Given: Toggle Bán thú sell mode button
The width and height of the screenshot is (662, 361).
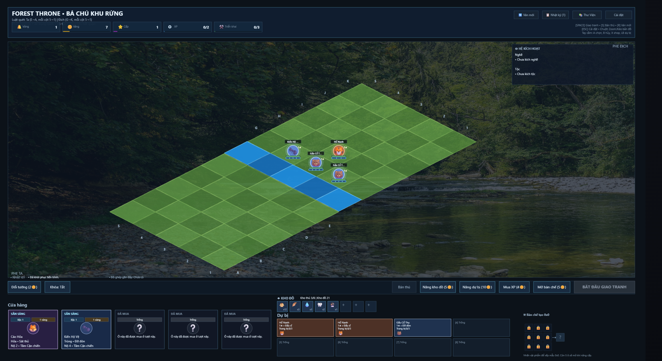Looking at the screenshot, I should point(404,287).
